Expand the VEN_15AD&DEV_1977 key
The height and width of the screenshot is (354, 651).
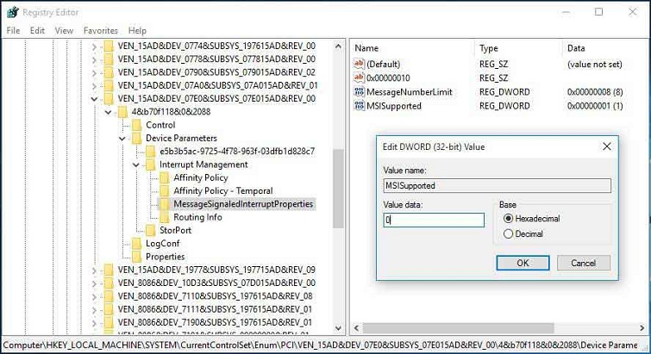coord(94,270)
